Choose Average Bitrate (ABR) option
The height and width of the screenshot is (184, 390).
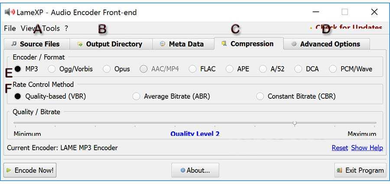coord(136,96)
